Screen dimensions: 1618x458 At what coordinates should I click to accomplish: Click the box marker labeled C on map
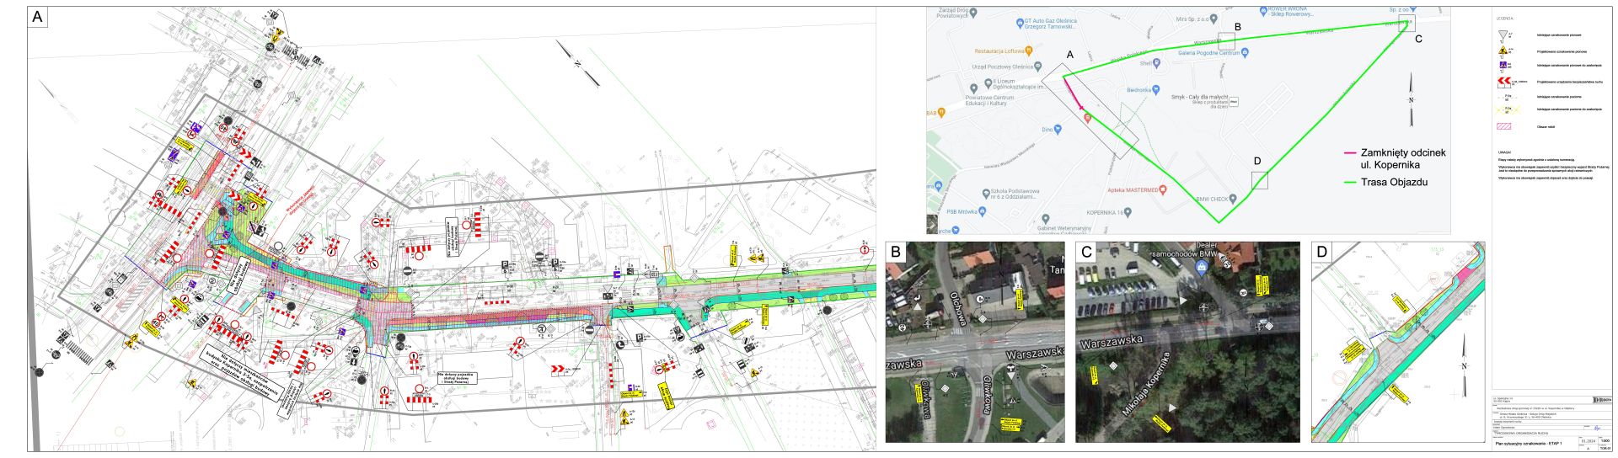pyautogui.click(x=1406, y=24)
